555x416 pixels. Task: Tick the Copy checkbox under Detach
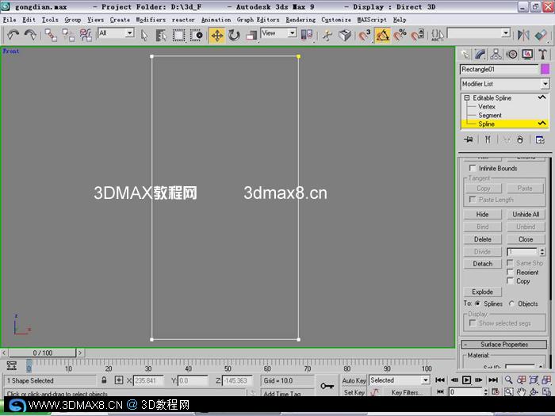pos(510,281)
